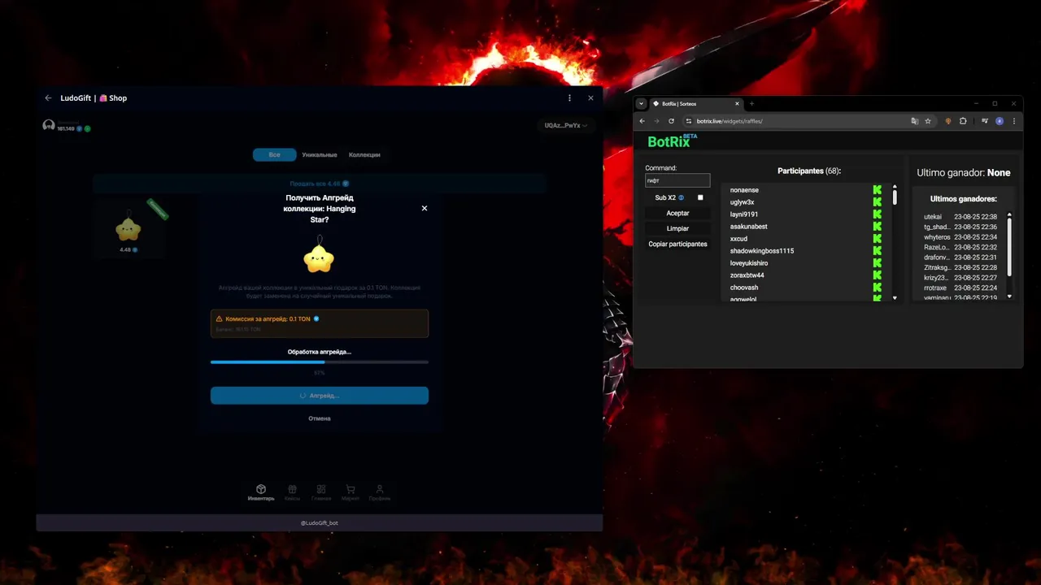
Task: Close the Hanging Star upgrade dialog
Action: pyautogui.click(x=424, y=208)
